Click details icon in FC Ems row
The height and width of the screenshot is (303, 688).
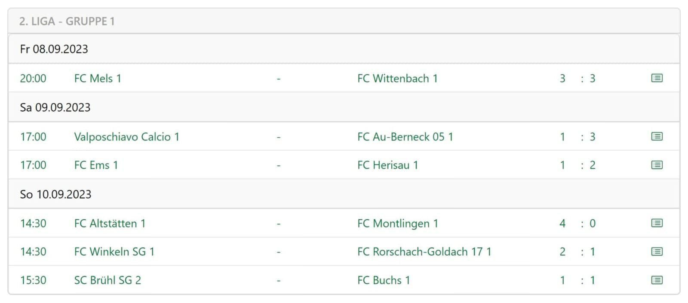(x=657, y=165)
